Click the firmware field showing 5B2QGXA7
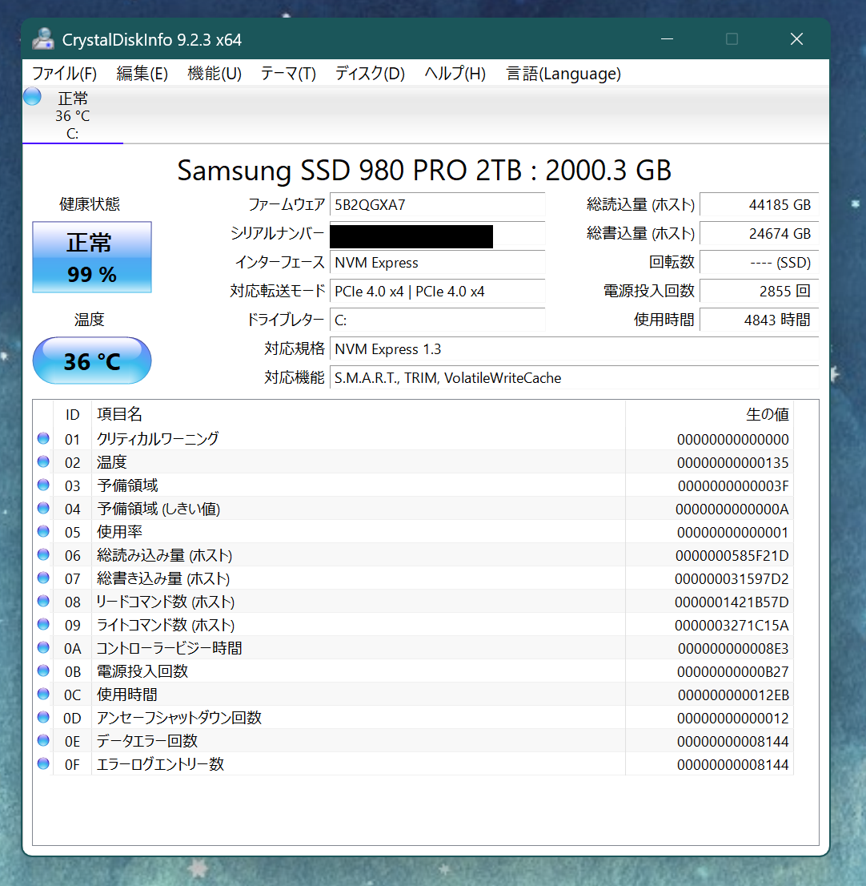This screenshot has height=886, width=866. click(x=438, y=204)
